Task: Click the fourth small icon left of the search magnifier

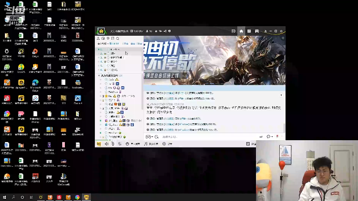Action: pos(113,38)
